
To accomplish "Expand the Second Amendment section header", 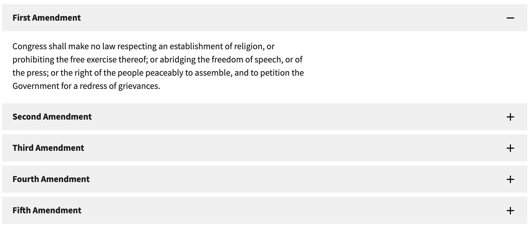I will (265, 117).
